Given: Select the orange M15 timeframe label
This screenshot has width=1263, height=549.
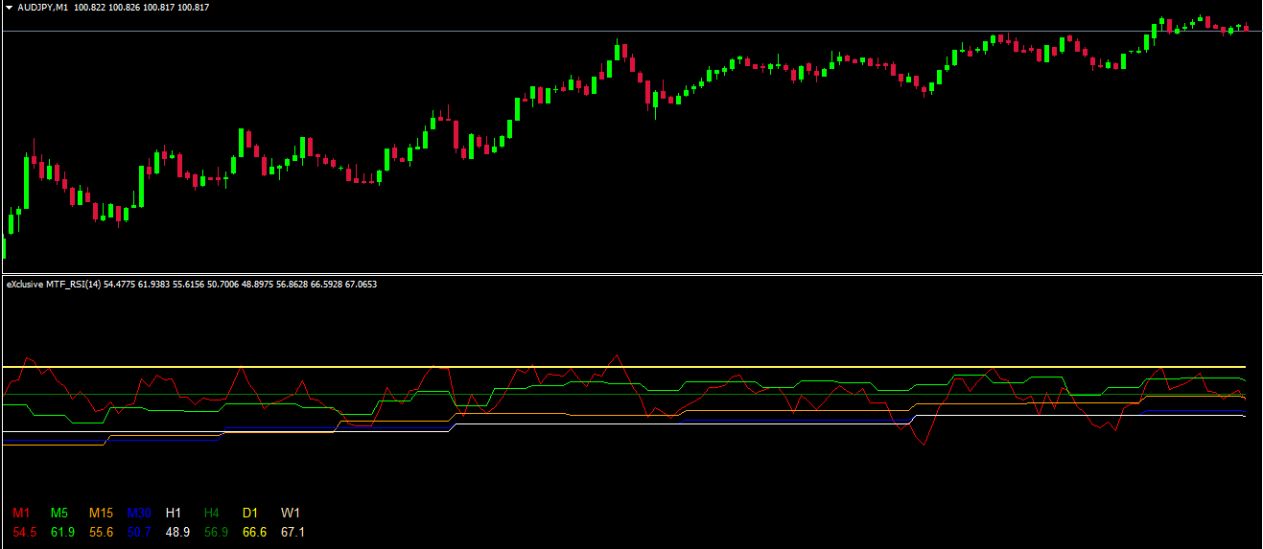Looking at the screenshot, I should (101, 514).
